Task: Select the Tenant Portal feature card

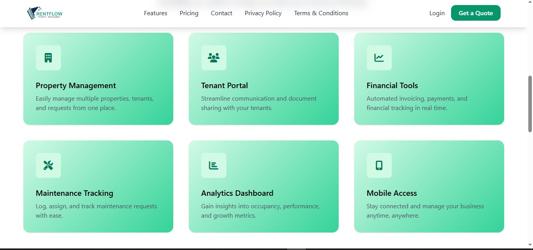Action: coord(263,78)
